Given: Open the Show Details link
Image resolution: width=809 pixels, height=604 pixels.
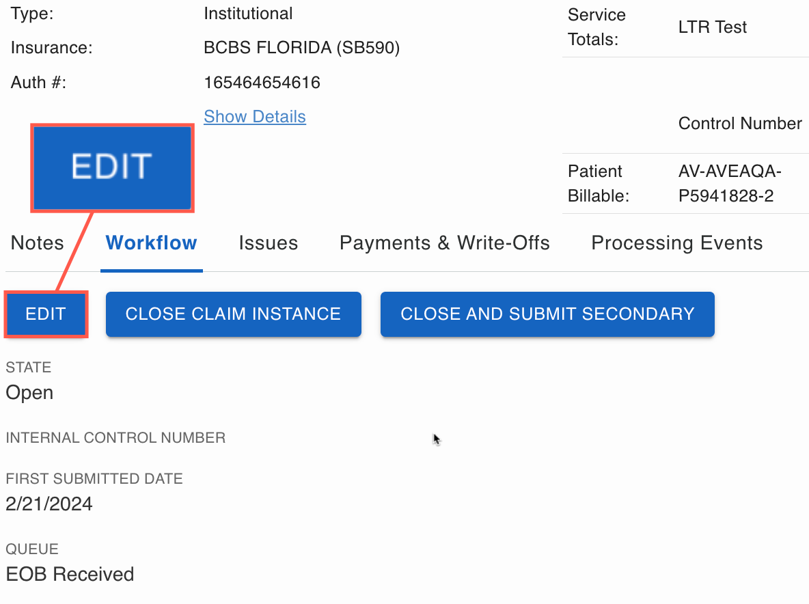Looking at the screenshot, I should 255,117.
